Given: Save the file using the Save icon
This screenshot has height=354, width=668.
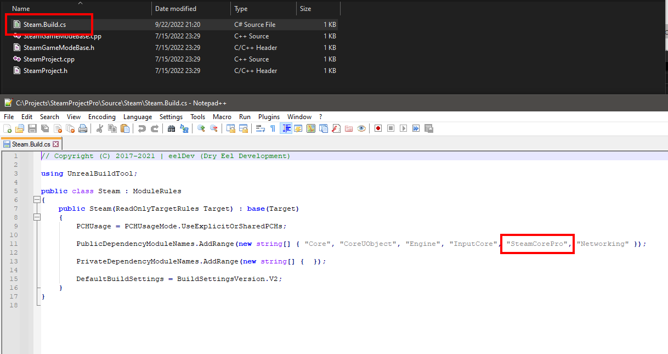Looking at the screenshot, I should (x=32, y=128).
